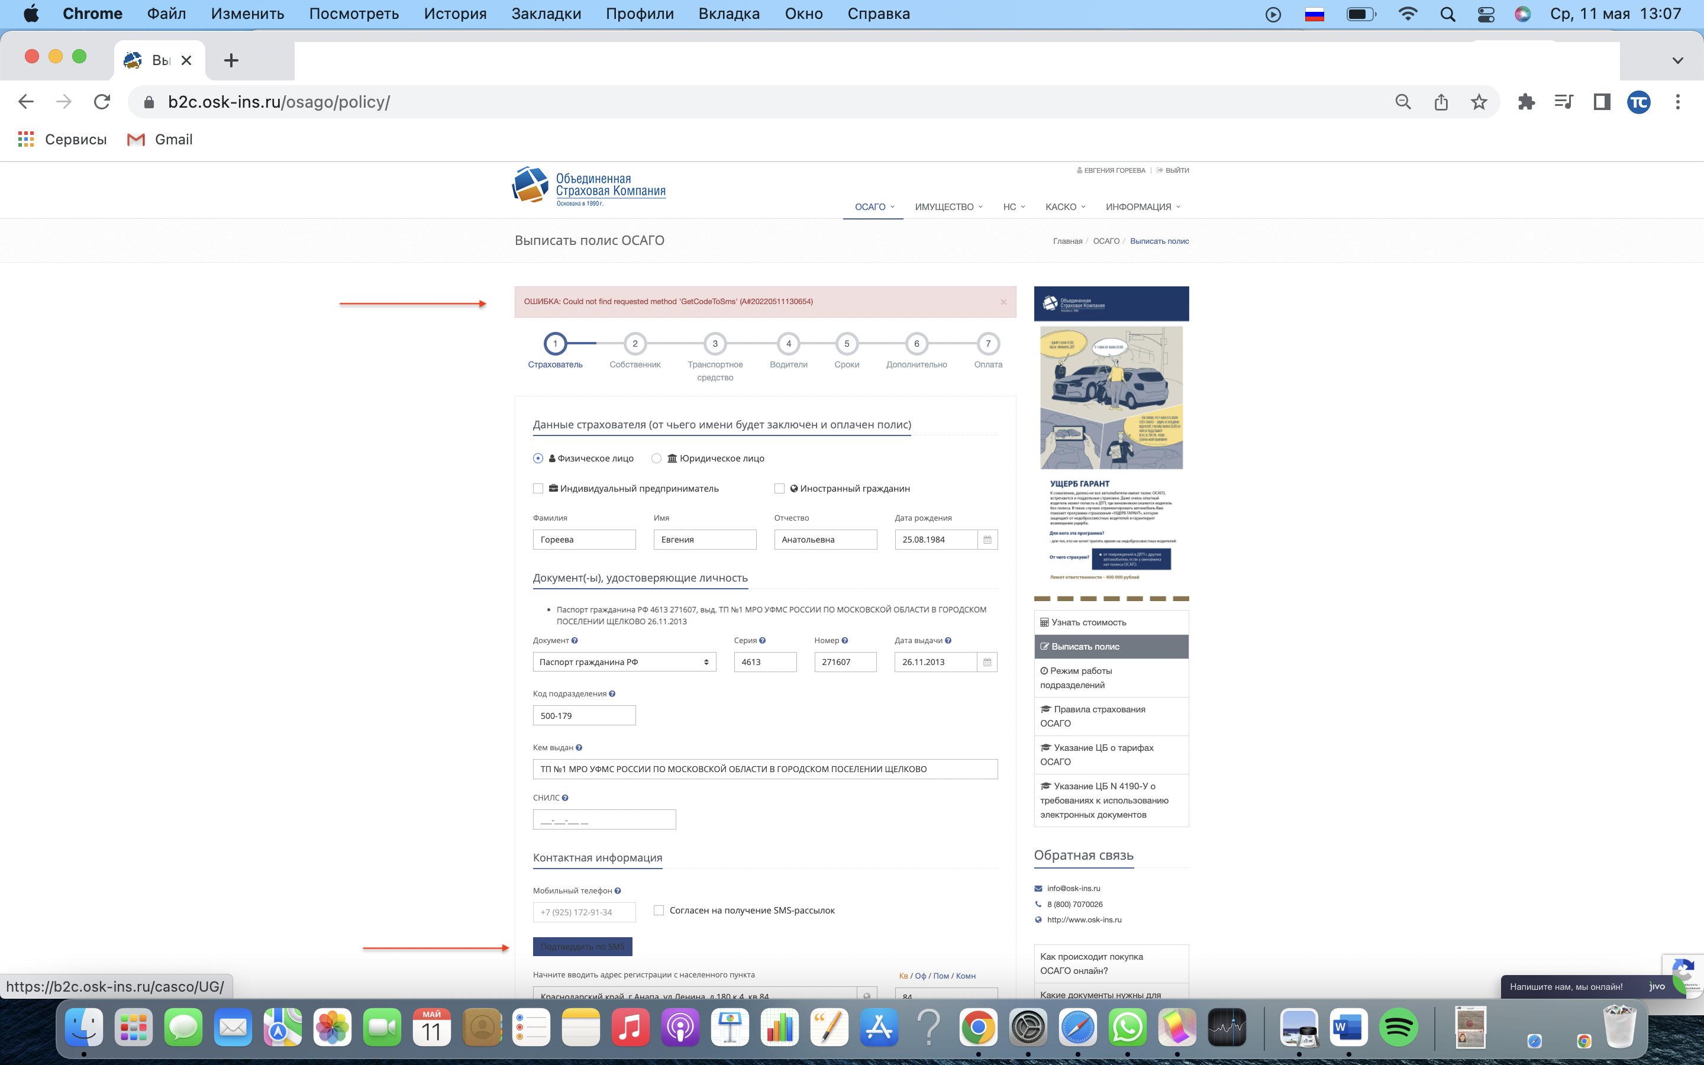Open Режим работы подразделений link
Screen dimensions: 1704x1065
pos(1111,677)
